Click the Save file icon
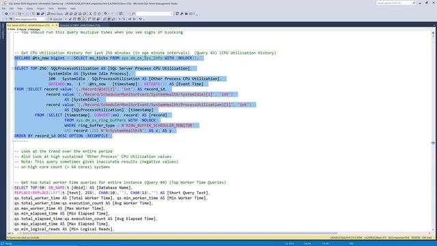 coord(38,14)
